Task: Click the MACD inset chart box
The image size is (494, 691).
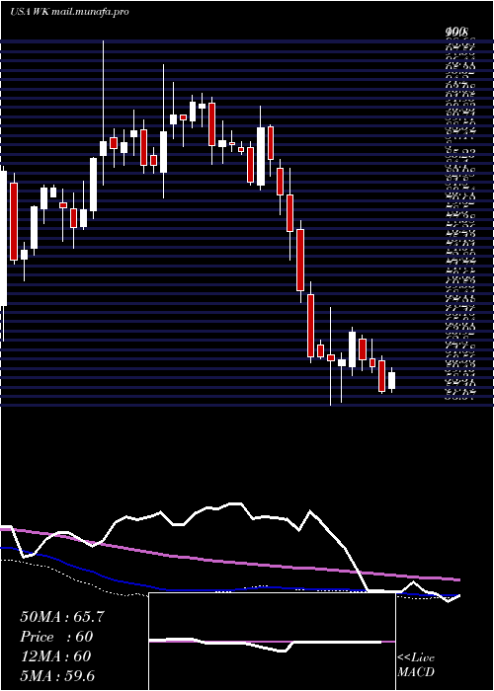Action: [272, 642]
